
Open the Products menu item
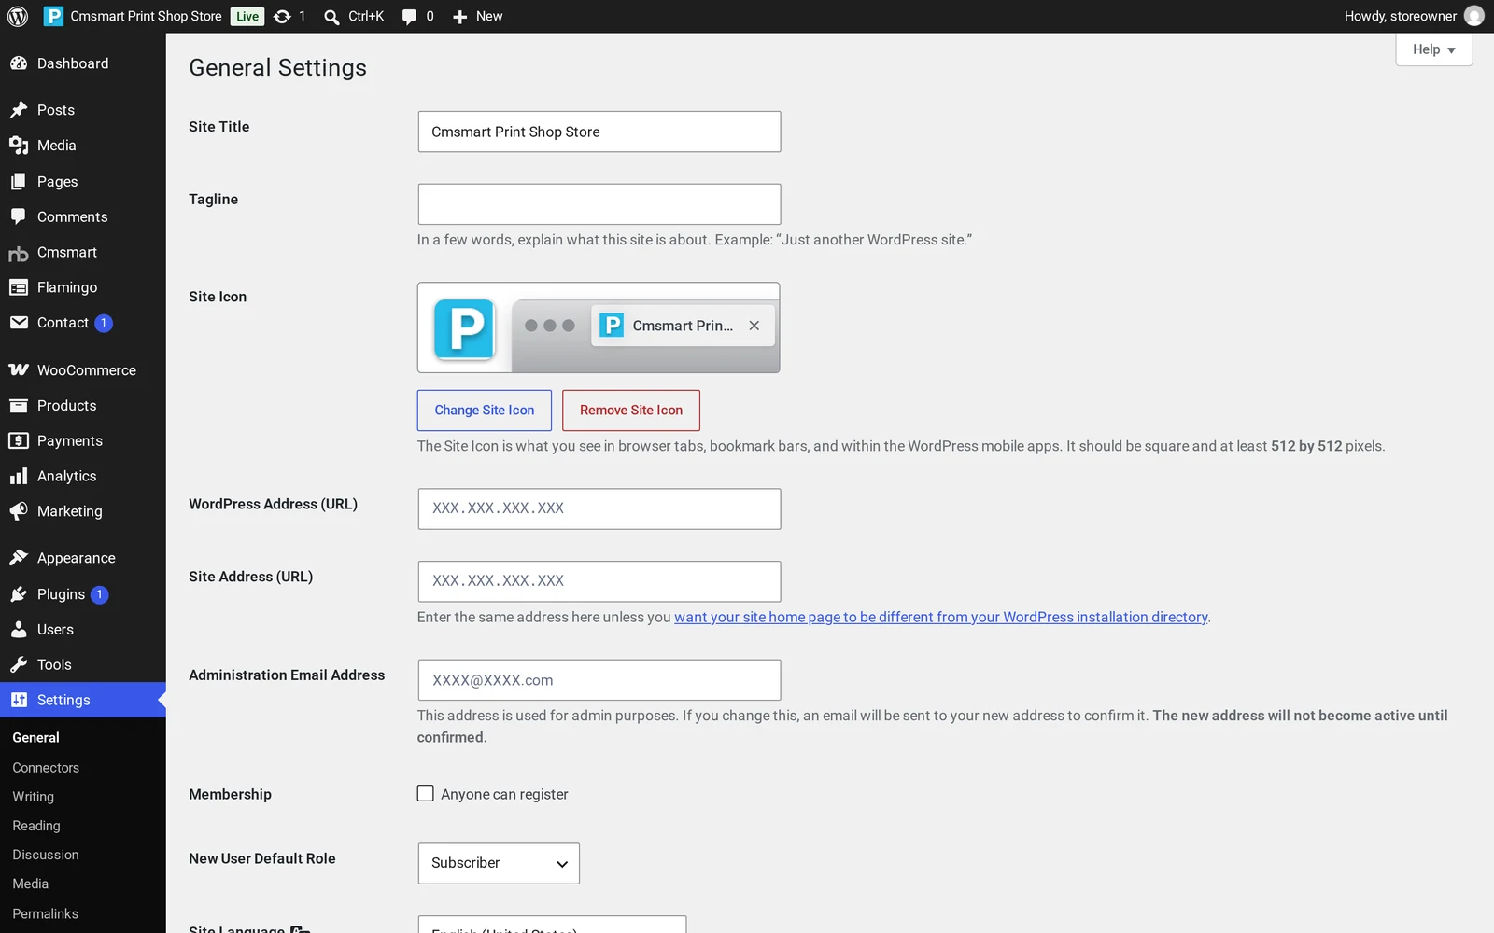pyautogui.click(x=83, y=406)
